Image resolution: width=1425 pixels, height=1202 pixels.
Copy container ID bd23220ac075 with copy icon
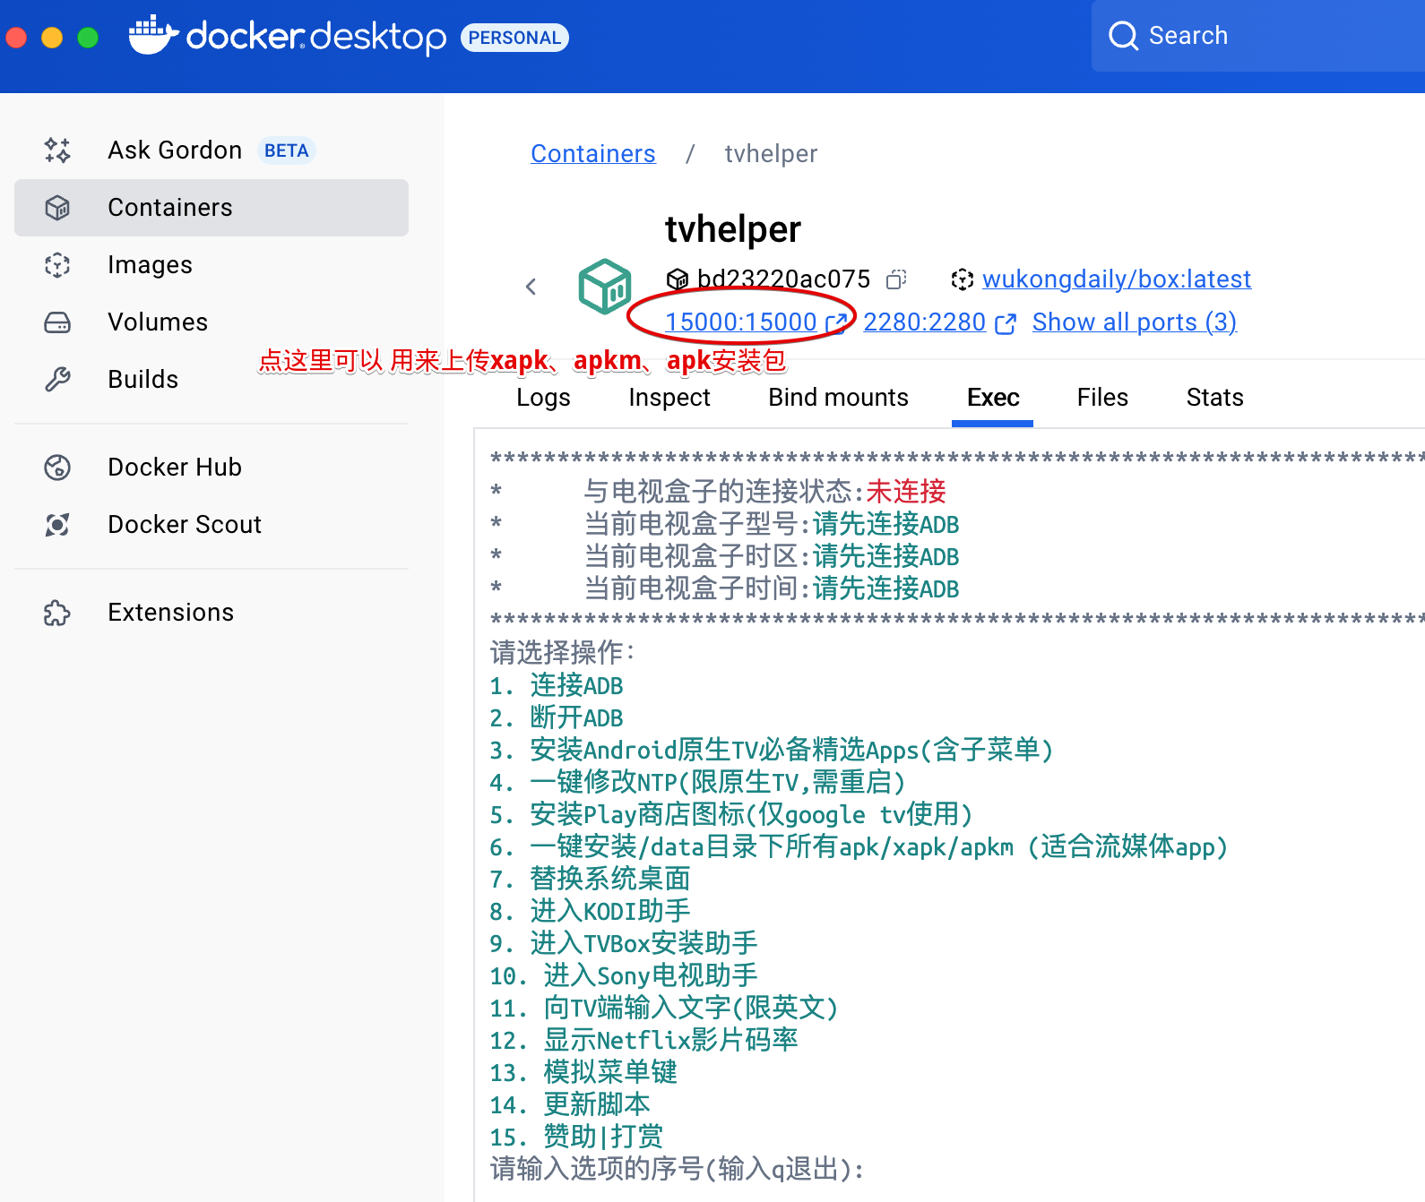pyautogui.click(x=896, y=279)
